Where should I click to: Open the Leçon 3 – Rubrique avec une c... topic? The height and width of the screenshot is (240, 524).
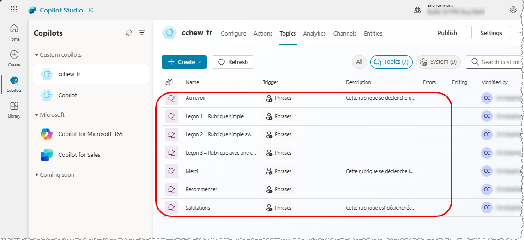pos(221,153)
